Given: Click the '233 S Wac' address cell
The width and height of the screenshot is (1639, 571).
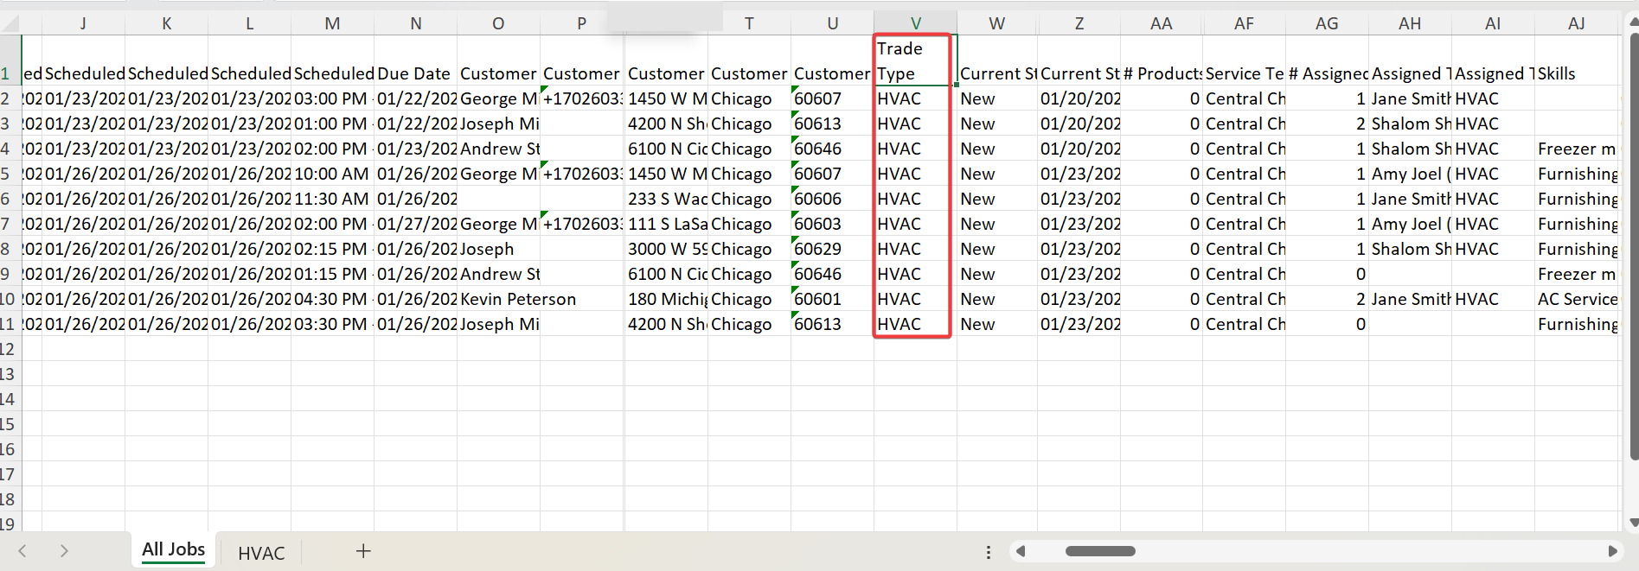Looking at the screenshot, I should pos(666,199).
